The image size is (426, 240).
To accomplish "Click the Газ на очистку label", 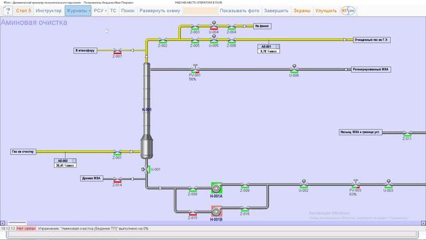I will coord(23,151).
